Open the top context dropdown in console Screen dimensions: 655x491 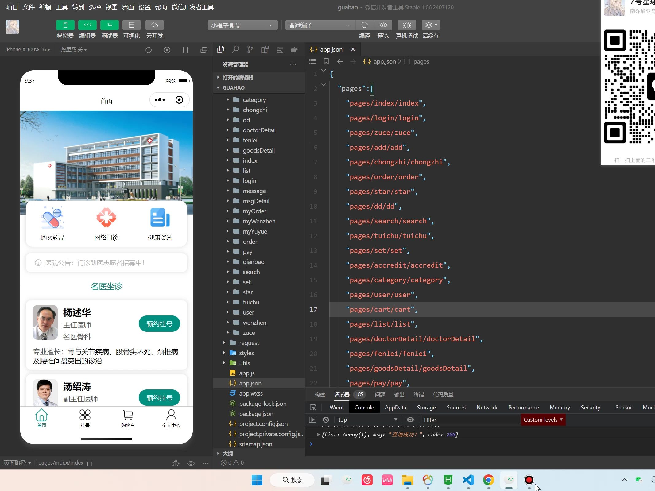pos(368,419)
